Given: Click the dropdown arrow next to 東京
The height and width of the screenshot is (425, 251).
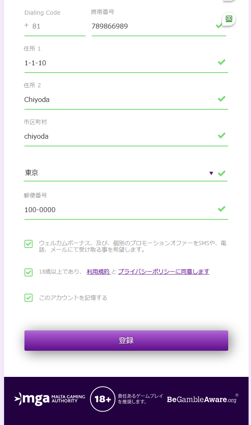Looking at the screenshot, I should click(211, 173).
